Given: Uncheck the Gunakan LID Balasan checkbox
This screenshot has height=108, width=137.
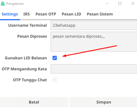Looking at the screenshot, I should click(x=55, y=58).
